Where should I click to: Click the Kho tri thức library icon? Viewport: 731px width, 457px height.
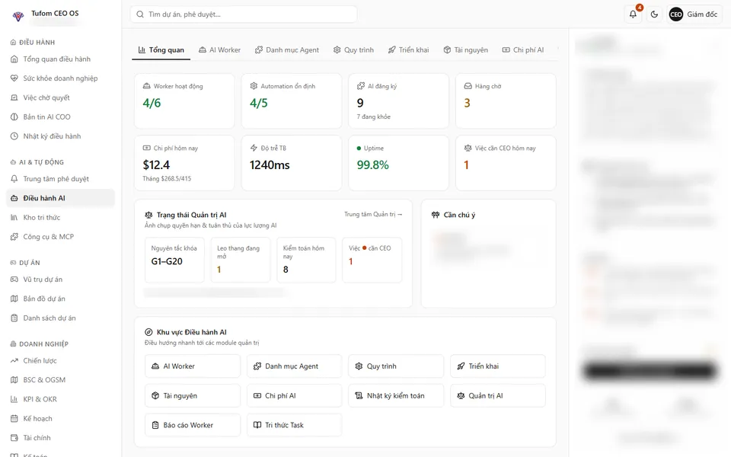click(14, 217)
